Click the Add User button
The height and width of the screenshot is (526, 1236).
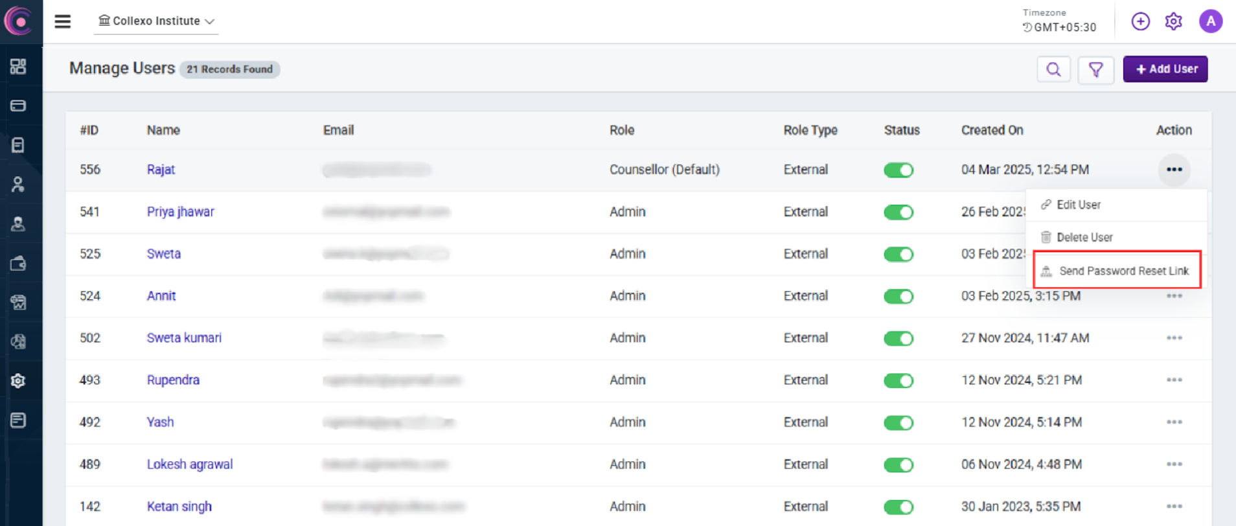click(1165, 69)
